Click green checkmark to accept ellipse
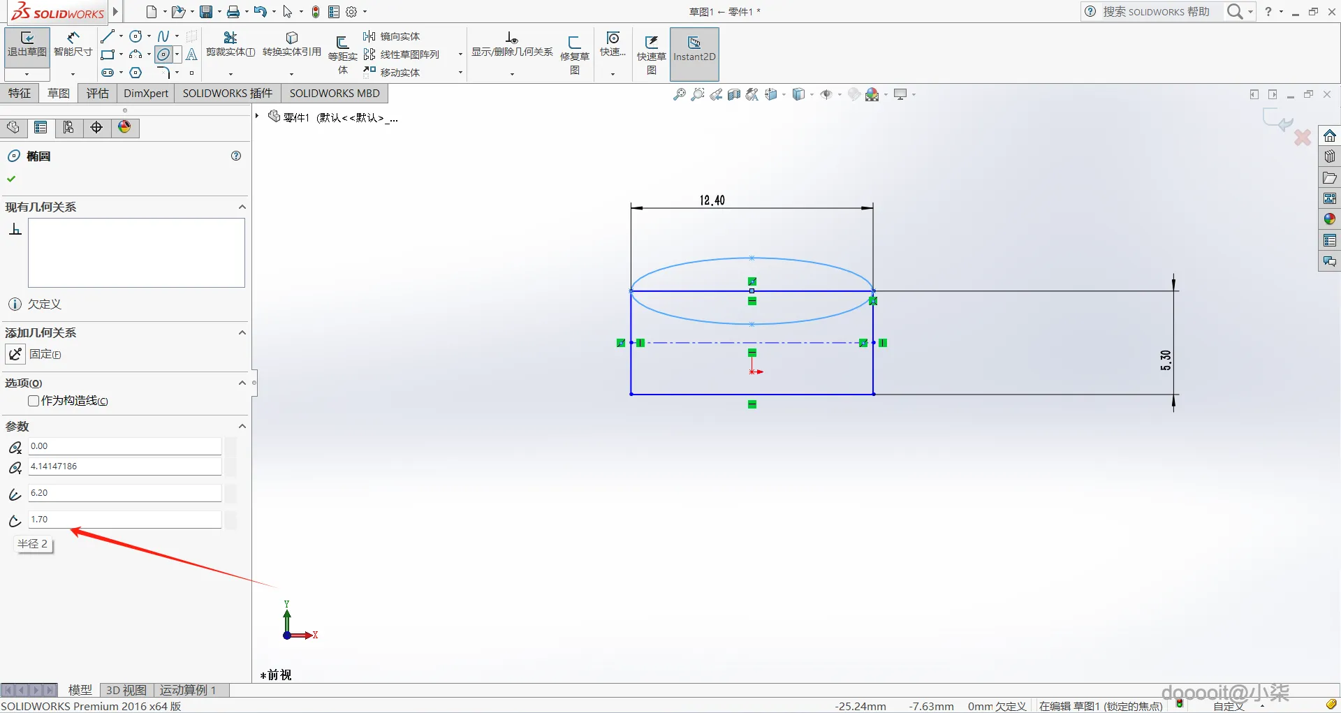 11,179
